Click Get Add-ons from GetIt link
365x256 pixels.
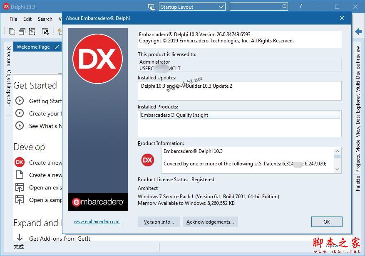pyautogui.click(x=60, y=238)
